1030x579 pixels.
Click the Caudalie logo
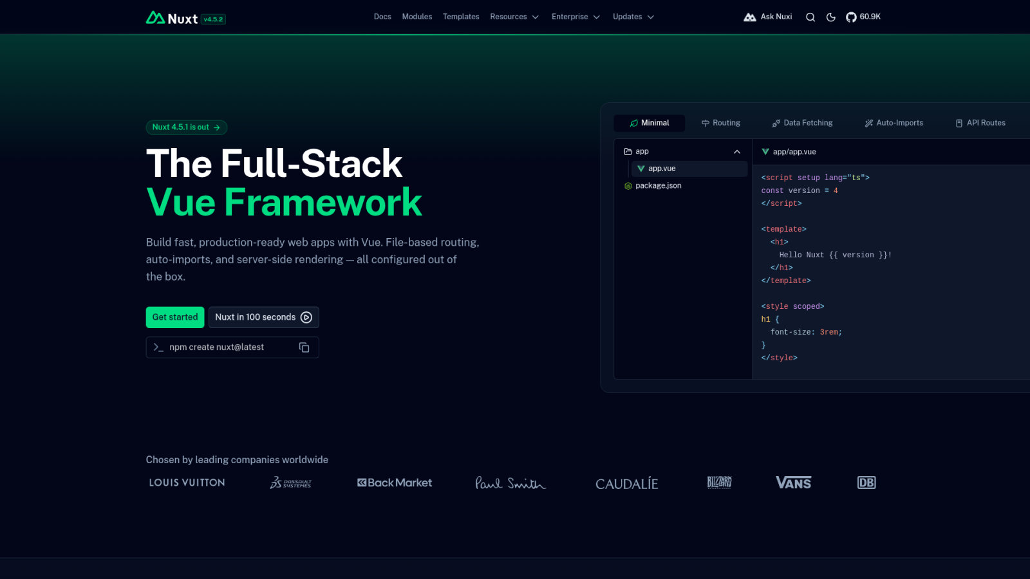click(x=626, y=483)
